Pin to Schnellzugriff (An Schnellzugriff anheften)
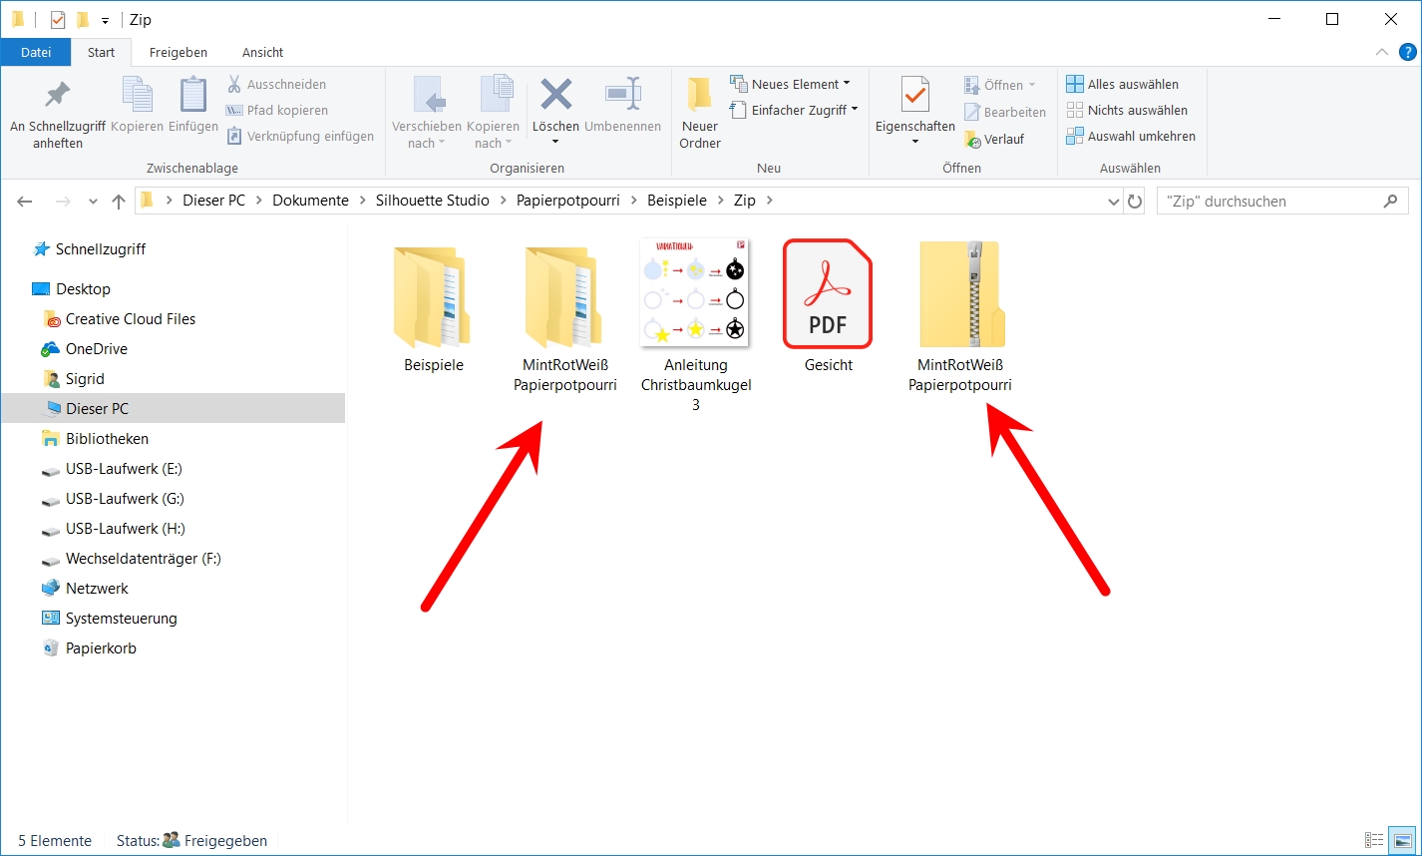The height and width of the screenshot is (856, 1422). tap(58, 112)
